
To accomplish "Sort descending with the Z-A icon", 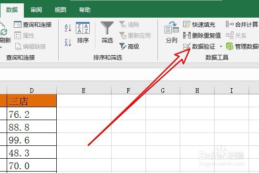I will 68,42.
